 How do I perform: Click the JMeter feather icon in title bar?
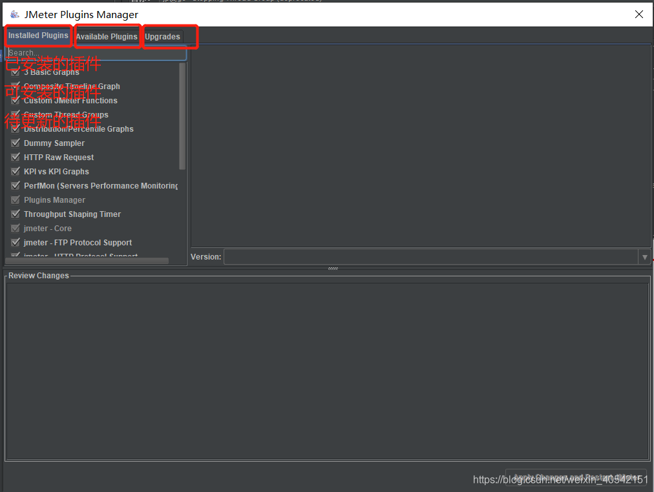click(x=15, y=15)
